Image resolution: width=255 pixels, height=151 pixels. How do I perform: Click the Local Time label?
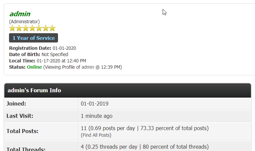coord(22,61)
